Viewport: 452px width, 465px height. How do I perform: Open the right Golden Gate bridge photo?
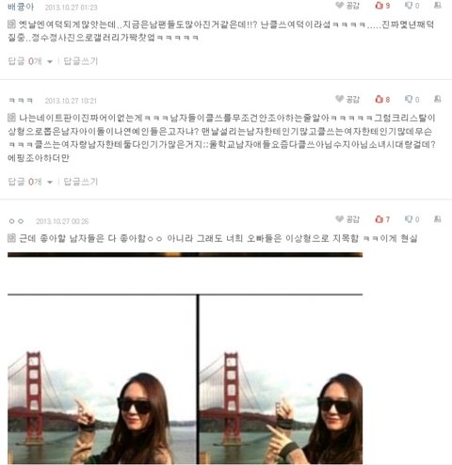pyautogui.click(x=281, y=379)
